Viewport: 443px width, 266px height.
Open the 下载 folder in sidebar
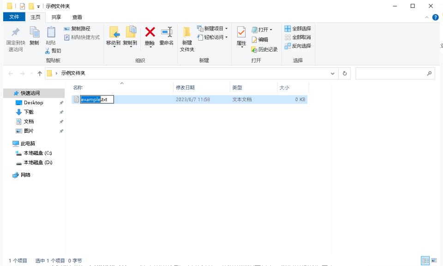28,112
